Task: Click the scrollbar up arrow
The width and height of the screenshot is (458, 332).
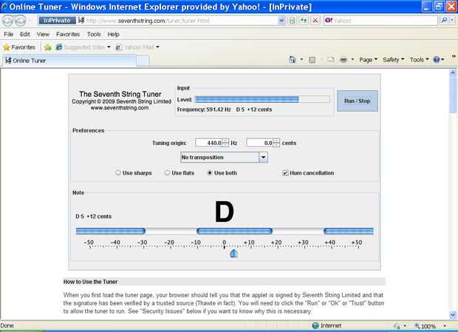Action: (x=453, y=72)
